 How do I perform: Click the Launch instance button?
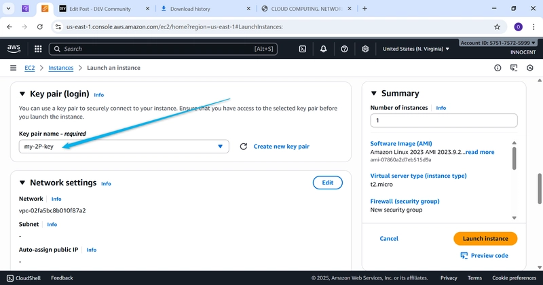pos(485,239)
